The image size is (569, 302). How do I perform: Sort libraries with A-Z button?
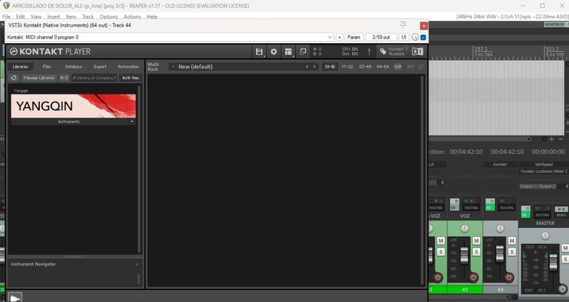(64, 77)
